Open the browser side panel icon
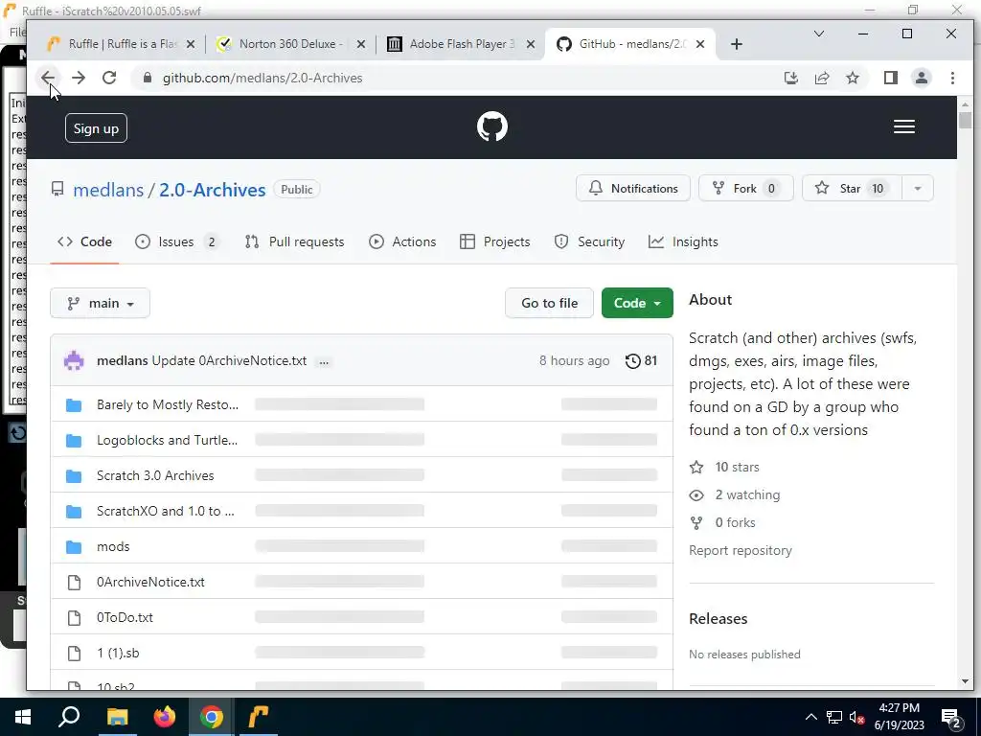 pyautogui.click(x=890, y=78)
